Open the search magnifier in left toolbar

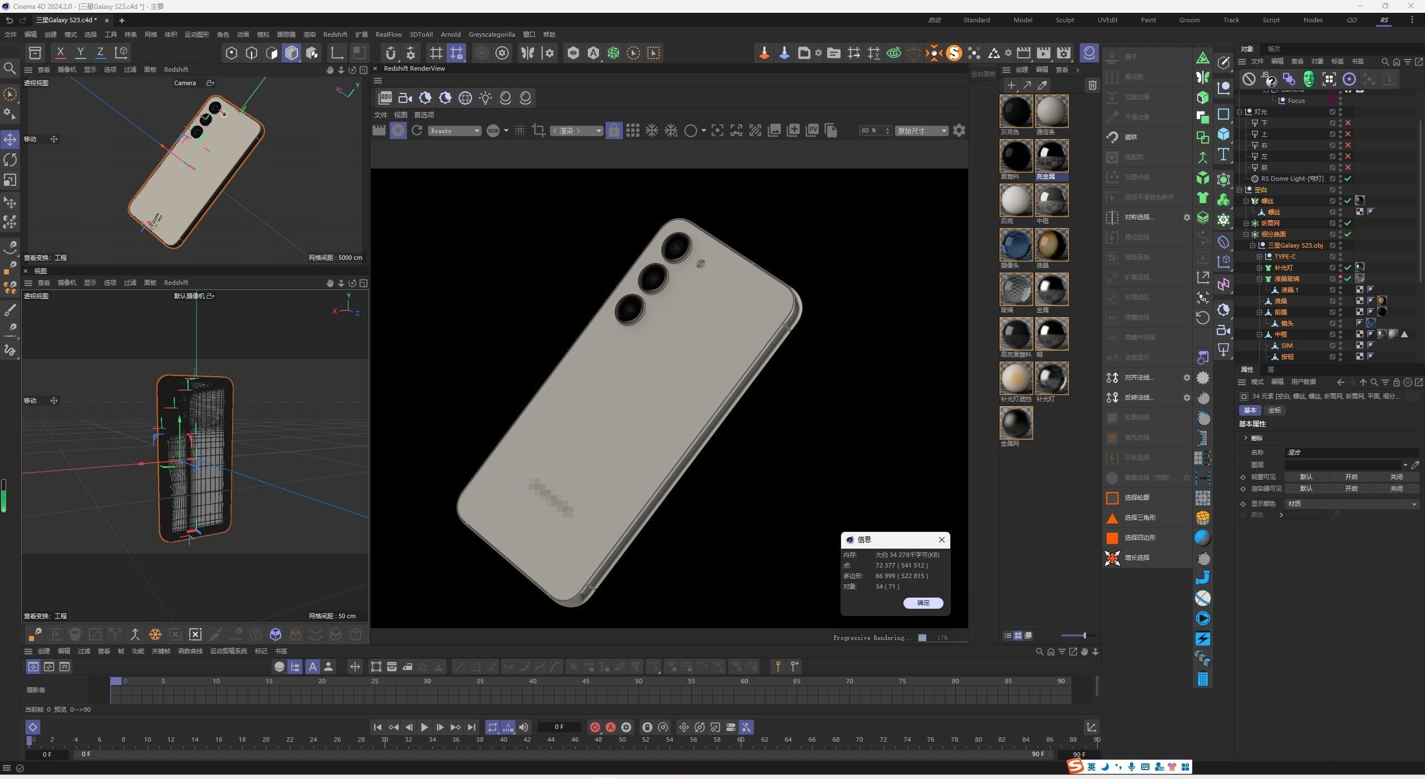click(10, 68)
